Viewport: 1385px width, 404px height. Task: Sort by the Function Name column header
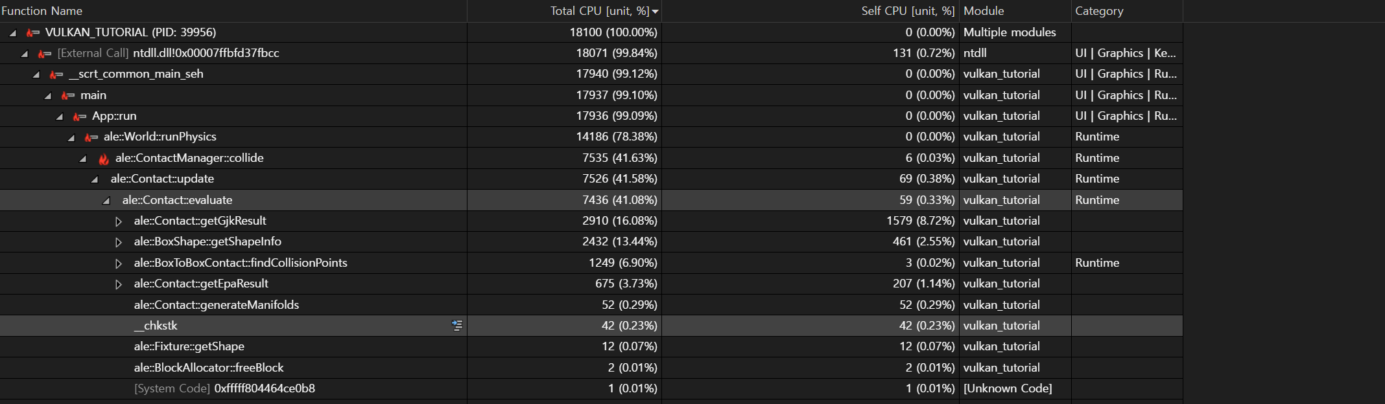tap(233, 11)
